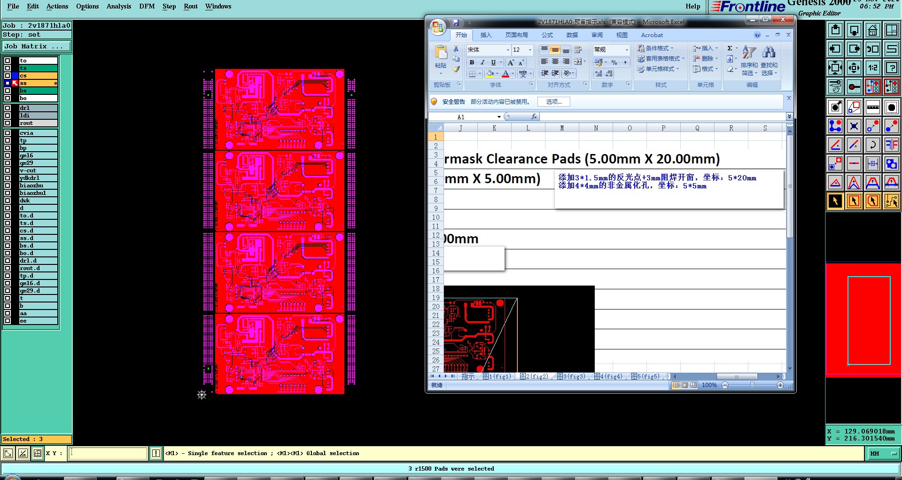Click the undo-rectangle previous view icon
This screenshot has width=902, height=480.
[873, 49]
